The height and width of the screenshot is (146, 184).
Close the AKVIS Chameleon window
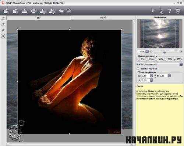point(181,3)
